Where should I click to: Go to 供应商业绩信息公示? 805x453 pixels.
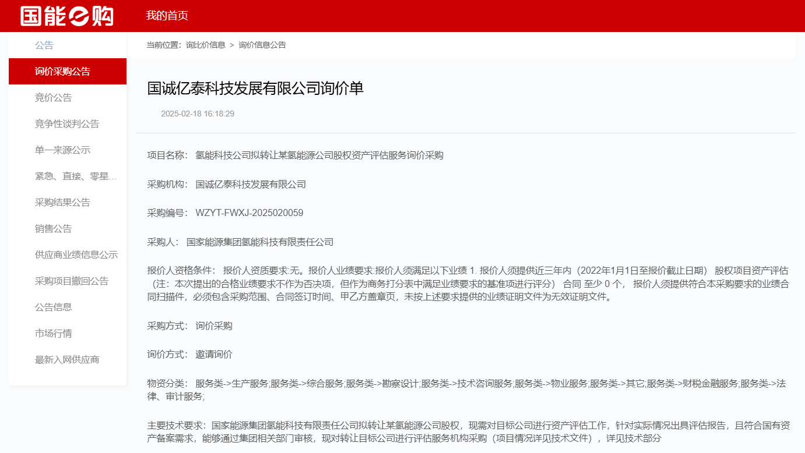tap(76, 255)
